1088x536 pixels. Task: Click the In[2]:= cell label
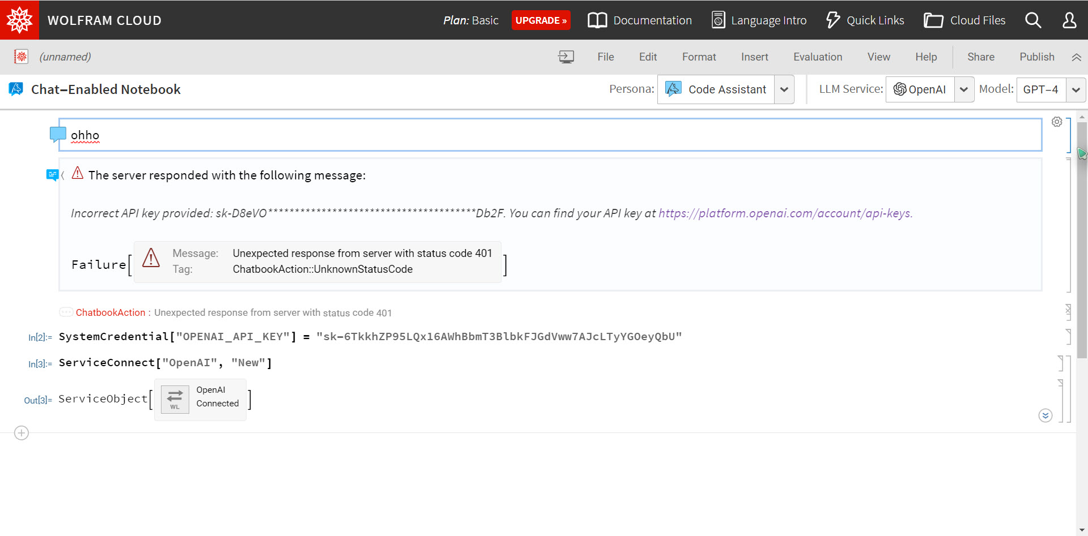click(x=40, y=337)
